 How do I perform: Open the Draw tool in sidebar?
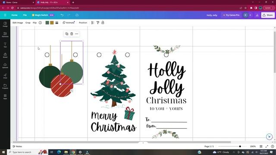[x=5, y=76]
